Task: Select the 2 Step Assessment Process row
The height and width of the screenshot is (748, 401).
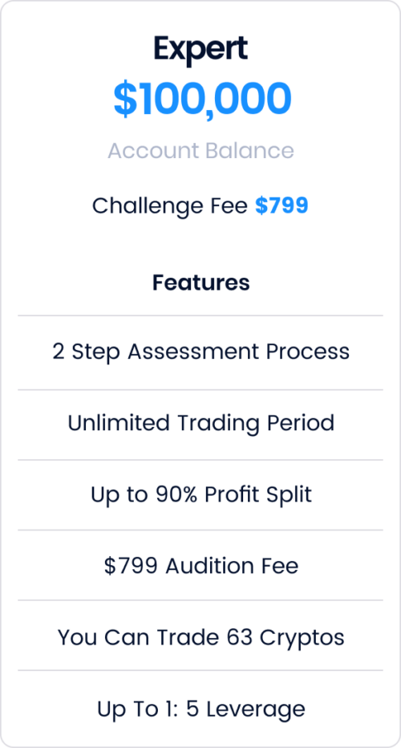Action: point(200,352)
